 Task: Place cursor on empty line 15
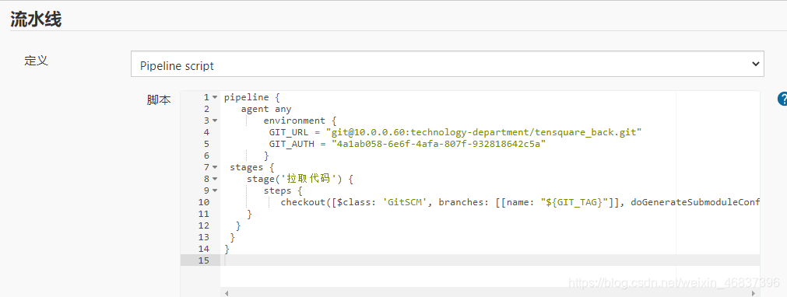(490, 260)
